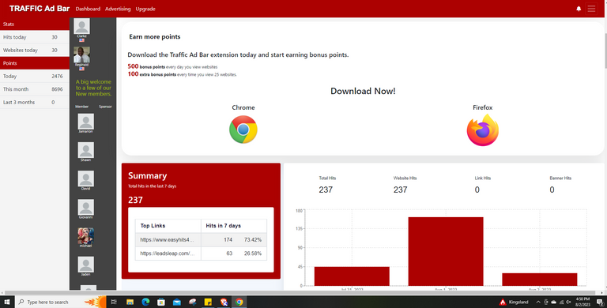Image resolution: width=607 pixels, height=308 pixels.
Task: Open Microsoft Edge from the taskbar
Action: pyautogui.click(x=145, y=302)
